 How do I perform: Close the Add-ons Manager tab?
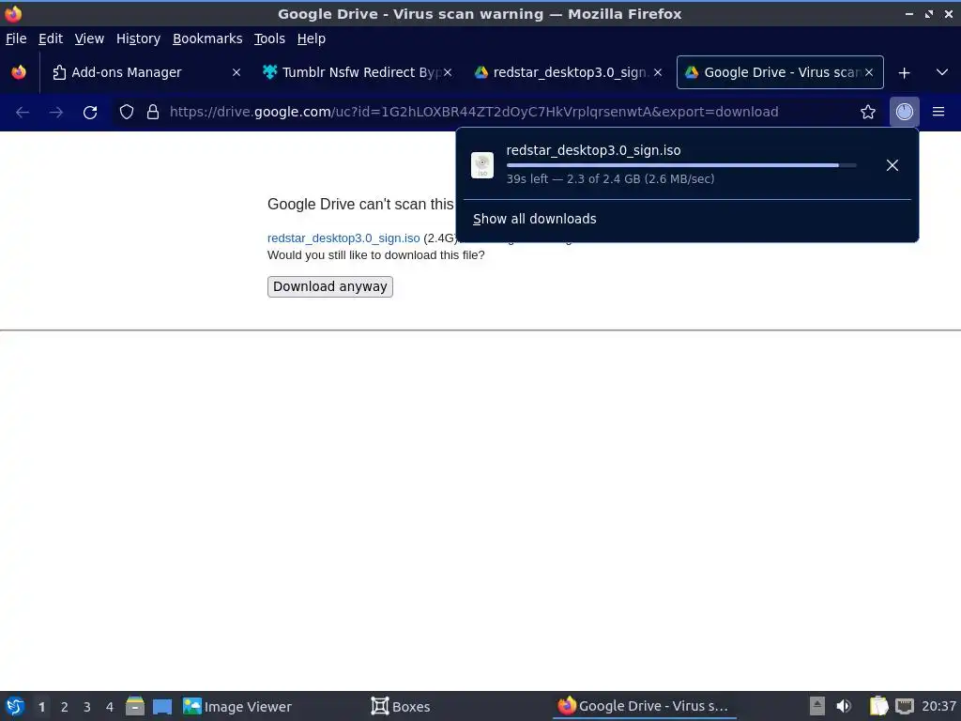tap(236, 72)
